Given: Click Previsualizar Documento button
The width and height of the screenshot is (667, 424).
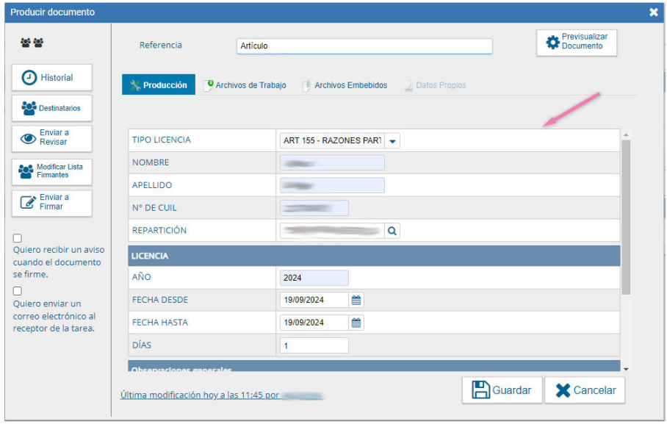Looking at the screenshot, I should [x=577, y=42].
